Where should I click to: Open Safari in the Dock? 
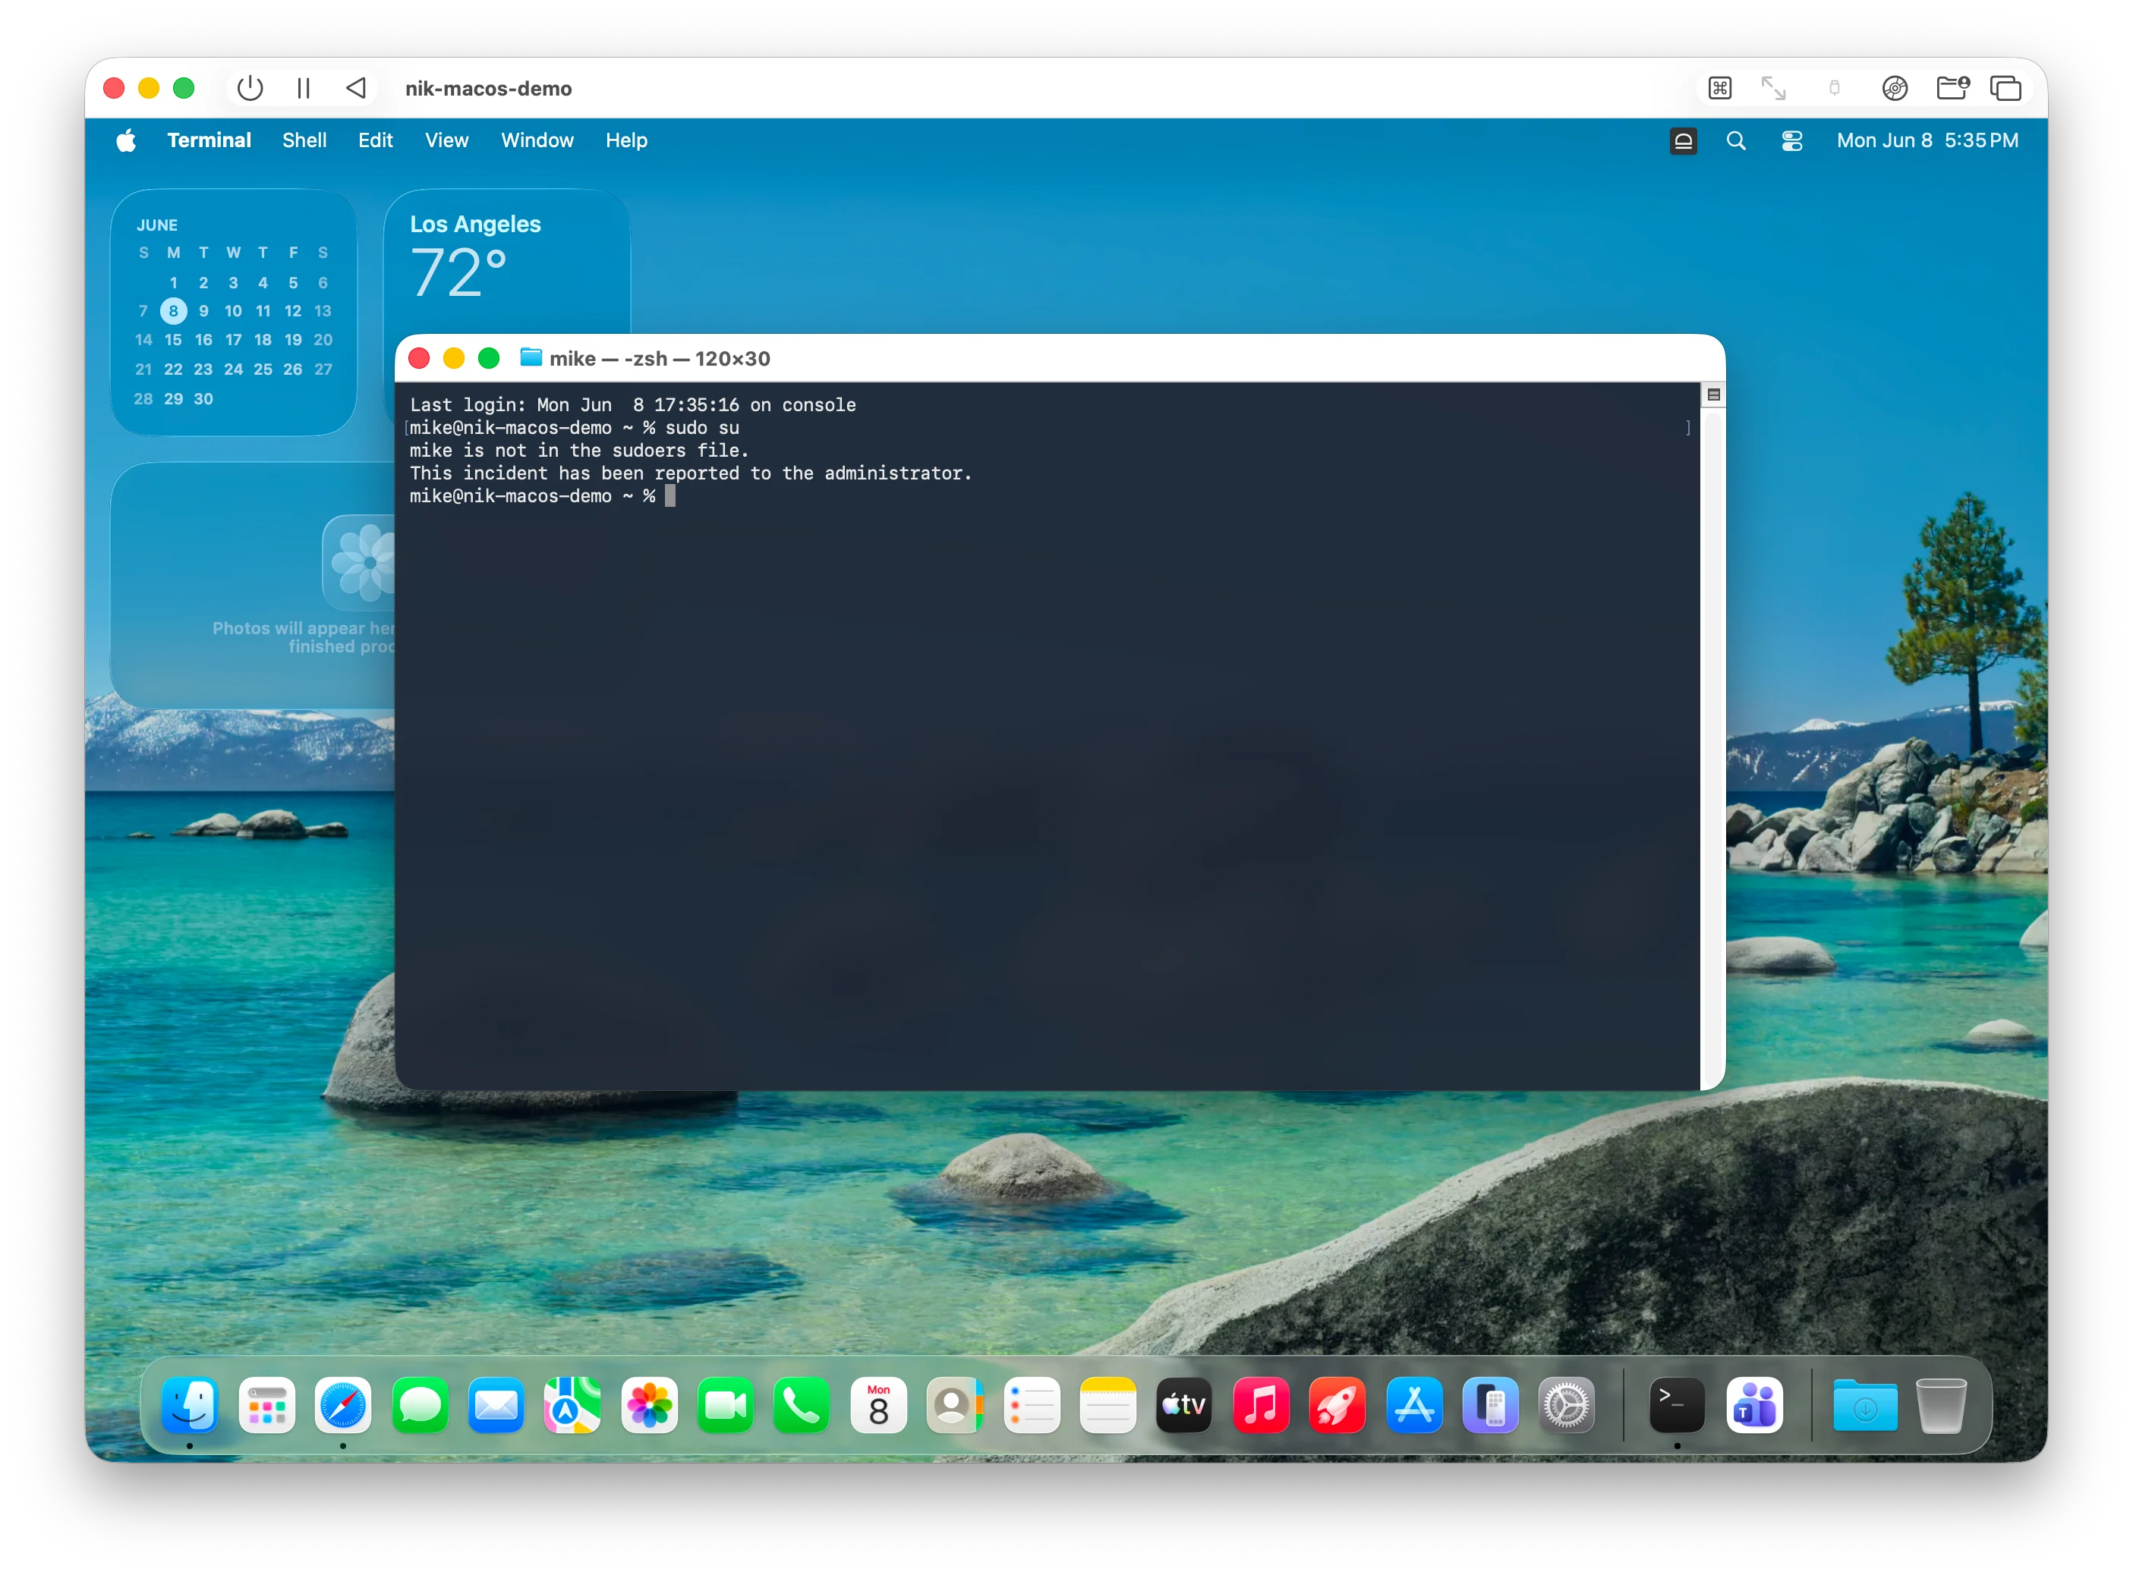pos(343,1404)
